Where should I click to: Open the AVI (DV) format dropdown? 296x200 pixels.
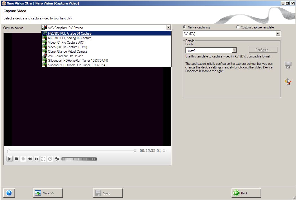(x=278, y=34)
